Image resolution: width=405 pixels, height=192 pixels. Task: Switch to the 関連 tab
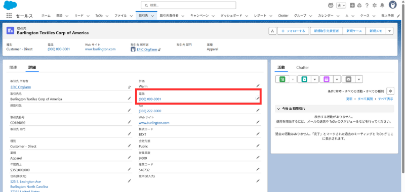point(13,68)
